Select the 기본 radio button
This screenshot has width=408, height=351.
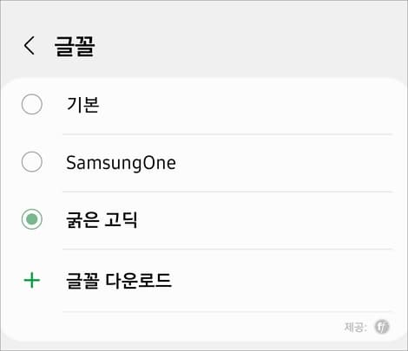click(32, 104)
